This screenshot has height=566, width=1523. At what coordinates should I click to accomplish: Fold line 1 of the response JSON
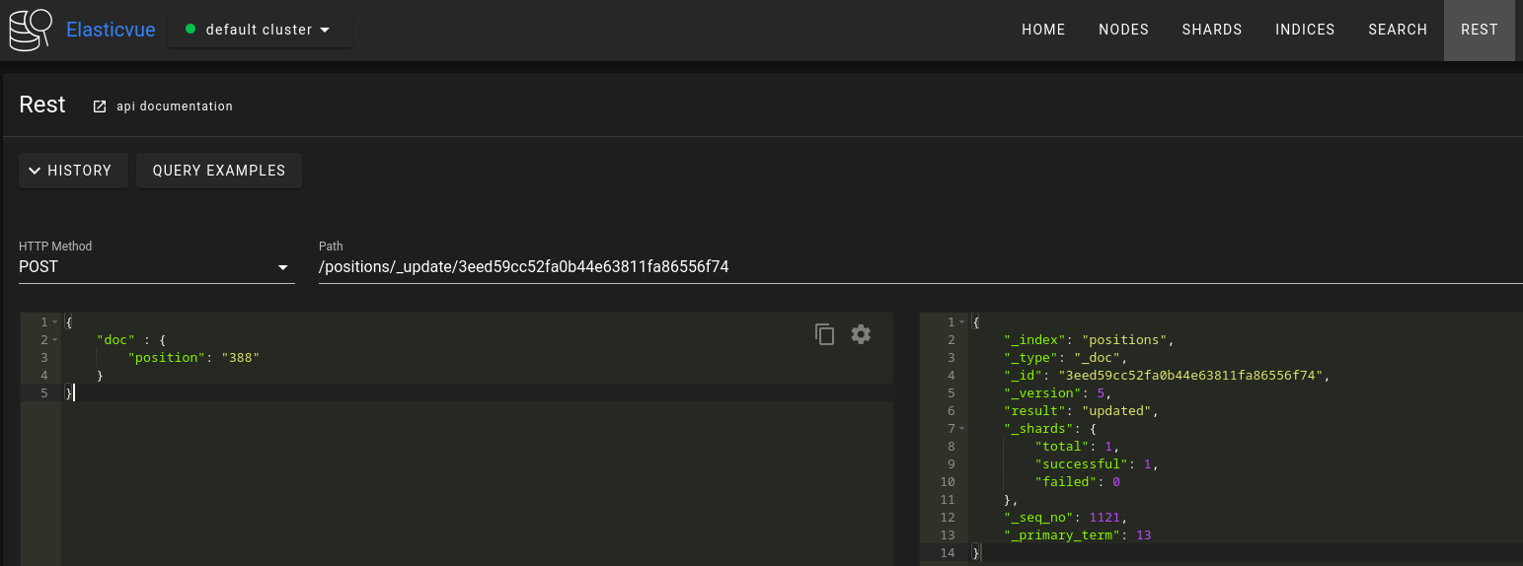point(962,322)
